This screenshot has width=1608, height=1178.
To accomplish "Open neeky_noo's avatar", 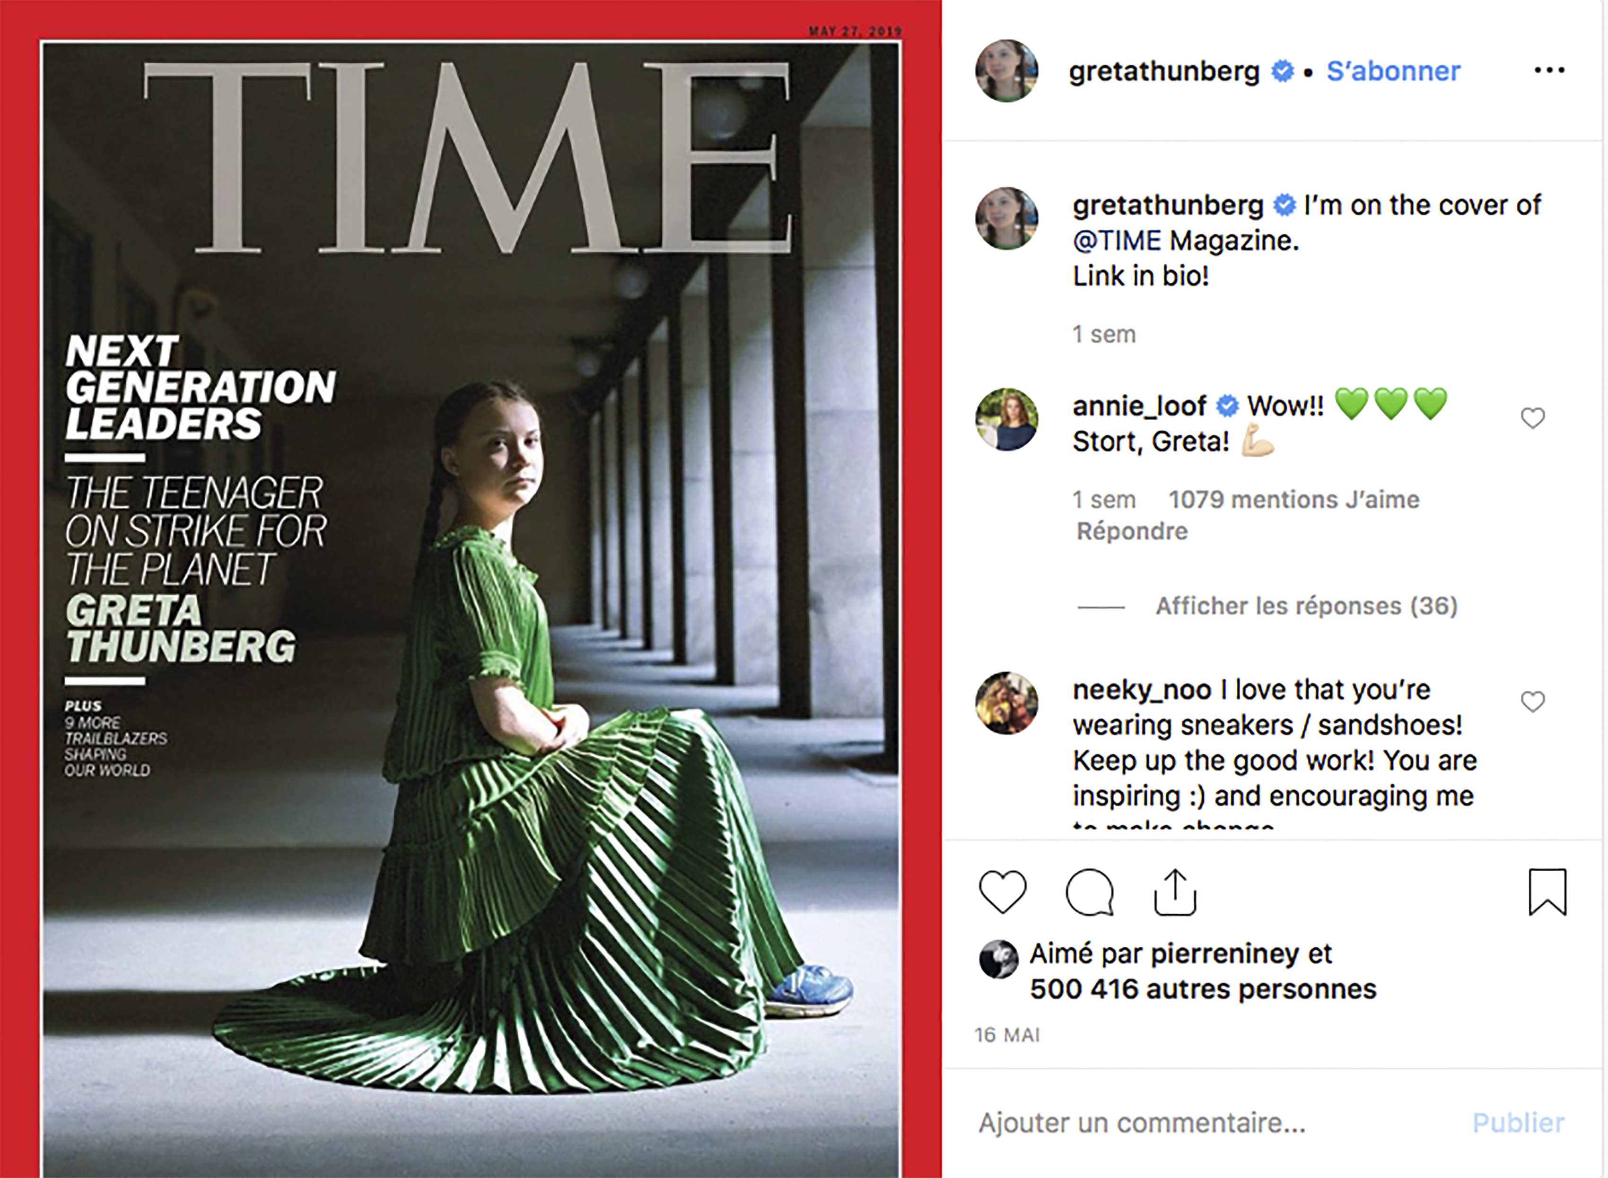I will pos(1006,702).
